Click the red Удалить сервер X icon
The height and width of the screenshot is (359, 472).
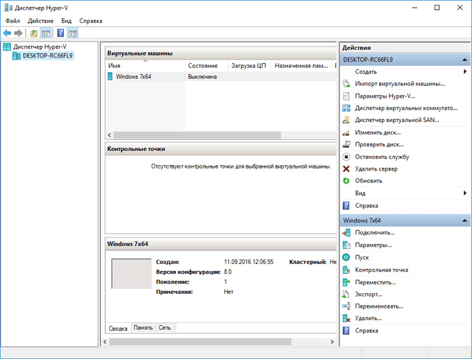tap(346, 168)
